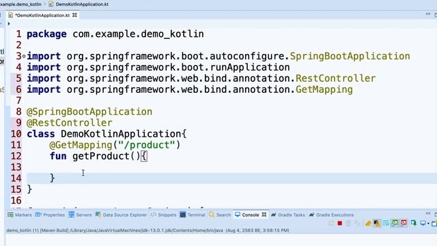Clear the console output
The width and height of the screenshot is (437, 246).
368,223
